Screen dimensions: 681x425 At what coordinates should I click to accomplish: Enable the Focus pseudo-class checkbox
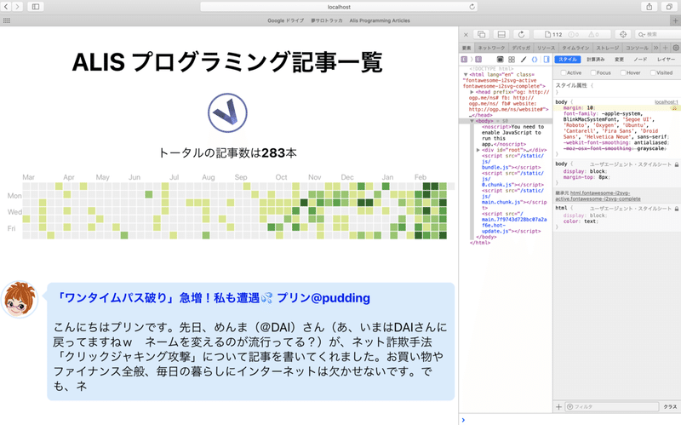[x=593, y=72]
